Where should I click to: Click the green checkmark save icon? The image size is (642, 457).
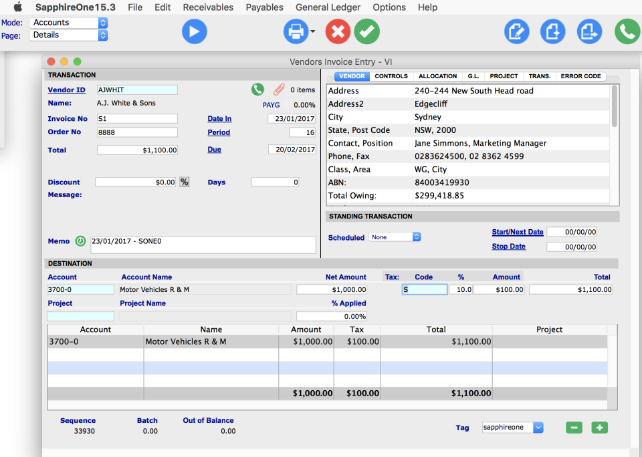coord(367,31)
